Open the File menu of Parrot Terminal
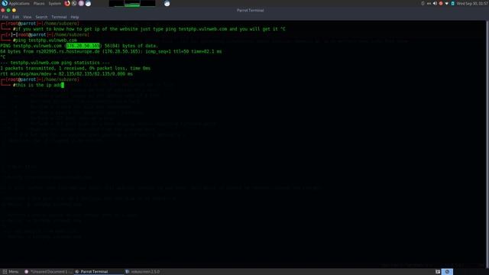The width and height of the screenshot is (489, 275). pyautogui.click(x=5, y=17)
